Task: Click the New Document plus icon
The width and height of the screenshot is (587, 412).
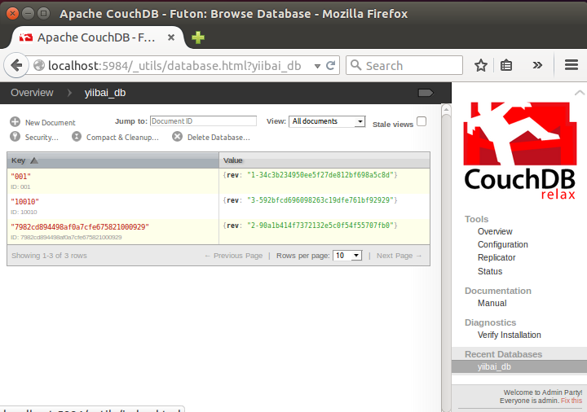Action: coord(15,122)
